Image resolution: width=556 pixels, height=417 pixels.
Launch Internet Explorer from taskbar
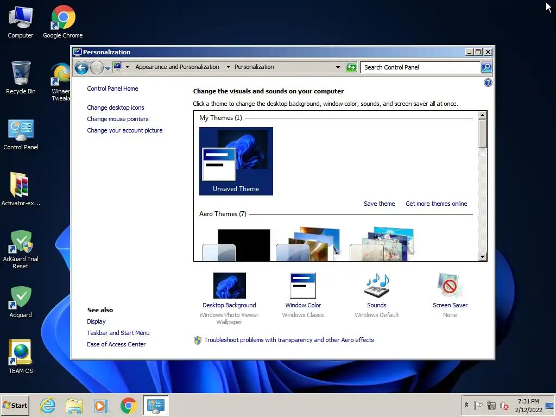(x=48, y=406)
